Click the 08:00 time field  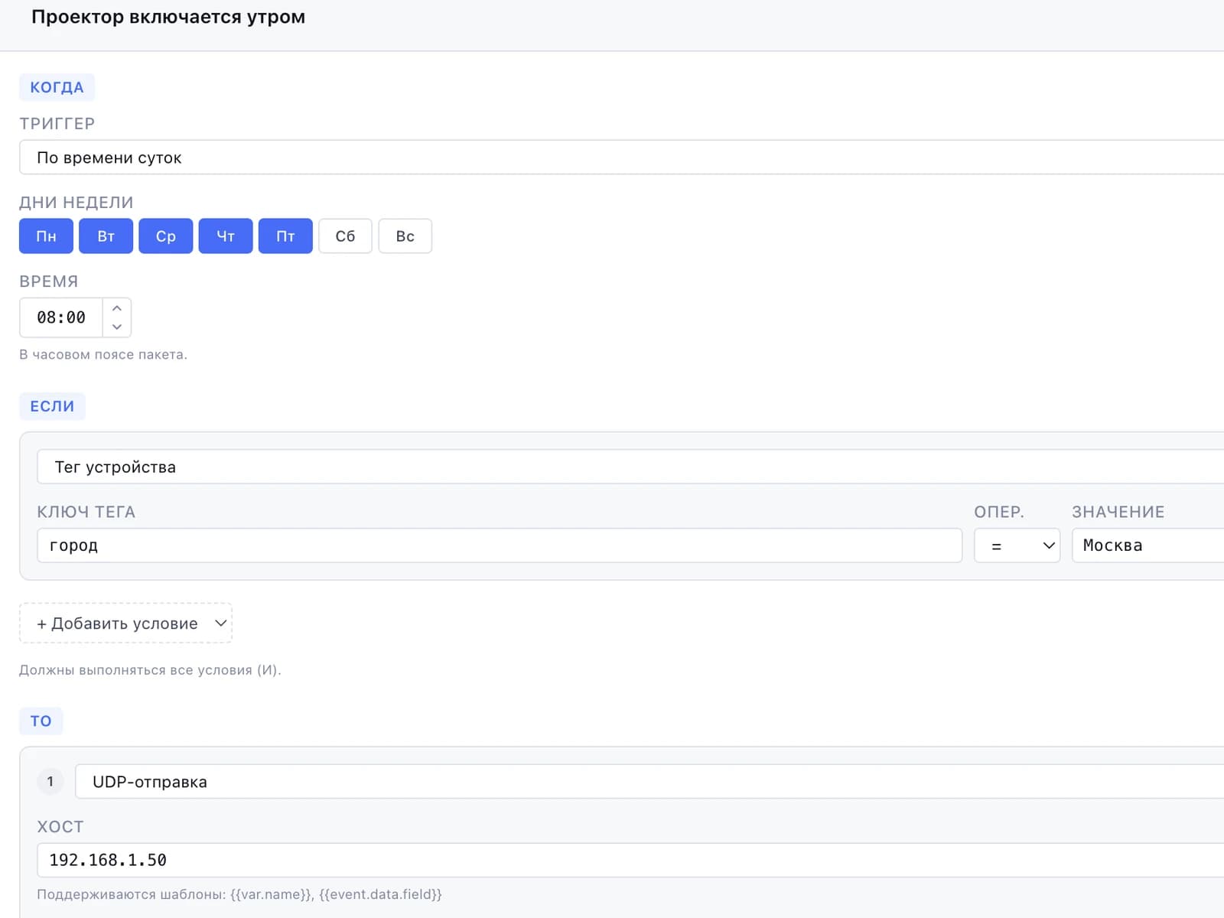click(61, 317)
